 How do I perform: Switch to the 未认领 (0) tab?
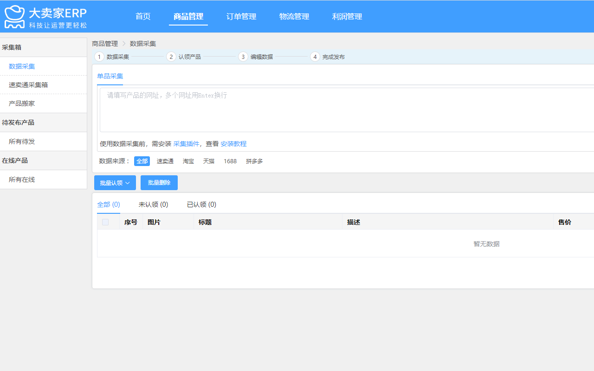coord(153,204)
